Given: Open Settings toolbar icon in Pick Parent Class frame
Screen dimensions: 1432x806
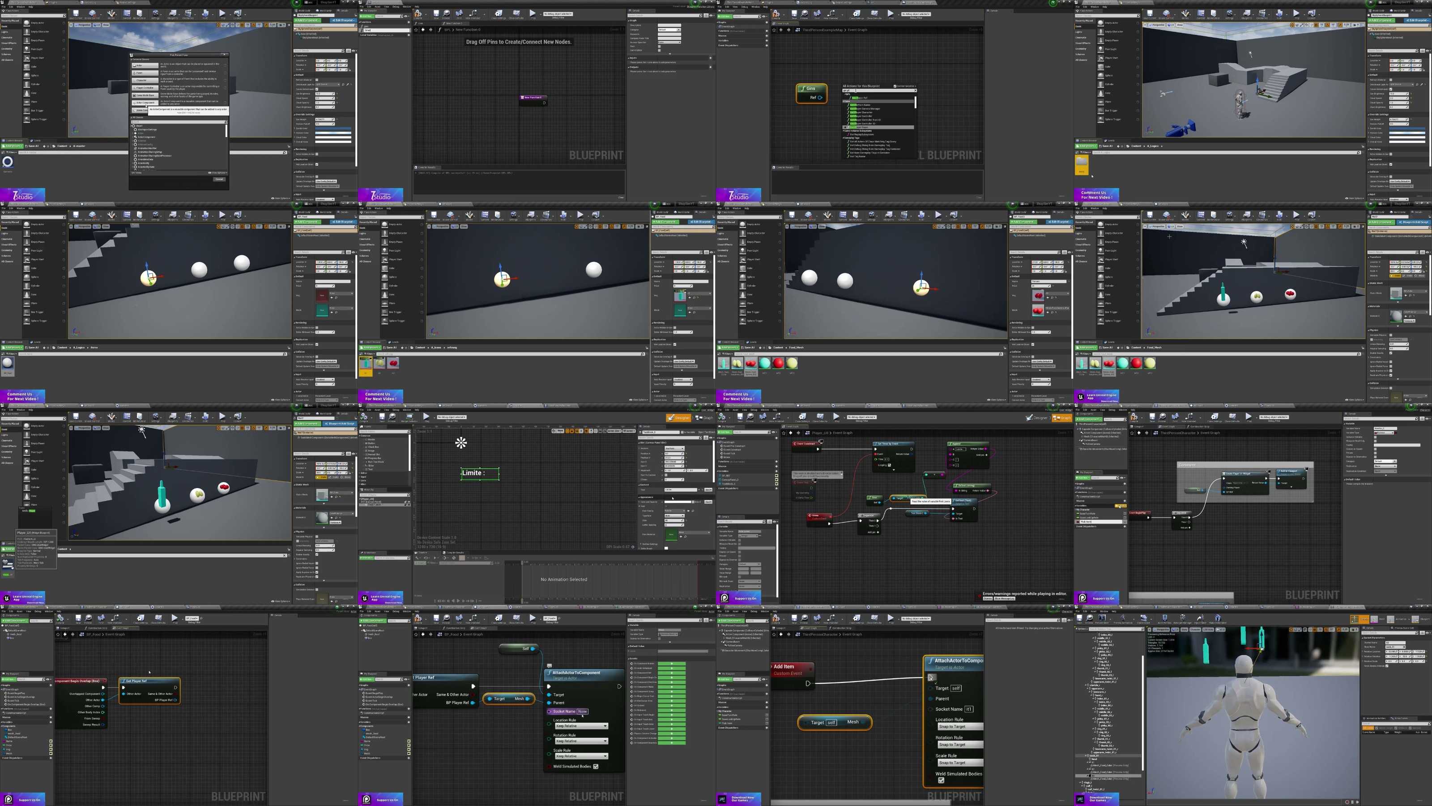Looking at the screenshot, I should [x=156, y=14].
